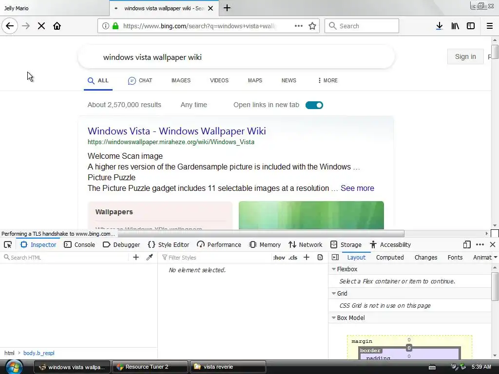Open Bing MAPS tab

[255, 80]
